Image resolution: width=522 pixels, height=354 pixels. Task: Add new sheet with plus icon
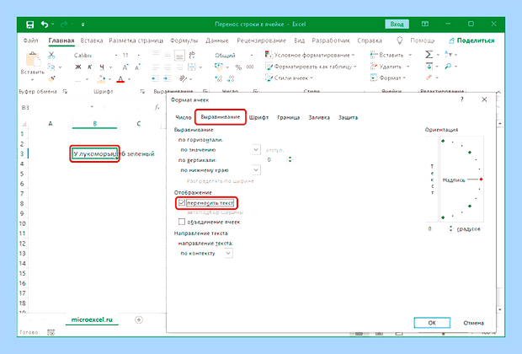[139, 319]
